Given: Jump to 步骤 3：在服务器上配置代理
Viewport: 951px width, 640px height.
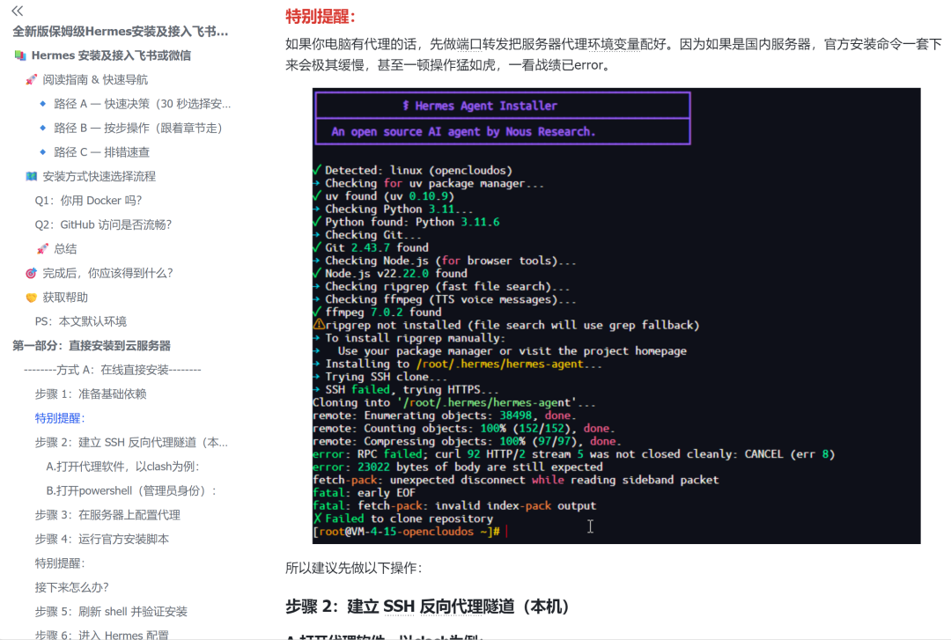Looking at the screenshot, I should (107, 515).
